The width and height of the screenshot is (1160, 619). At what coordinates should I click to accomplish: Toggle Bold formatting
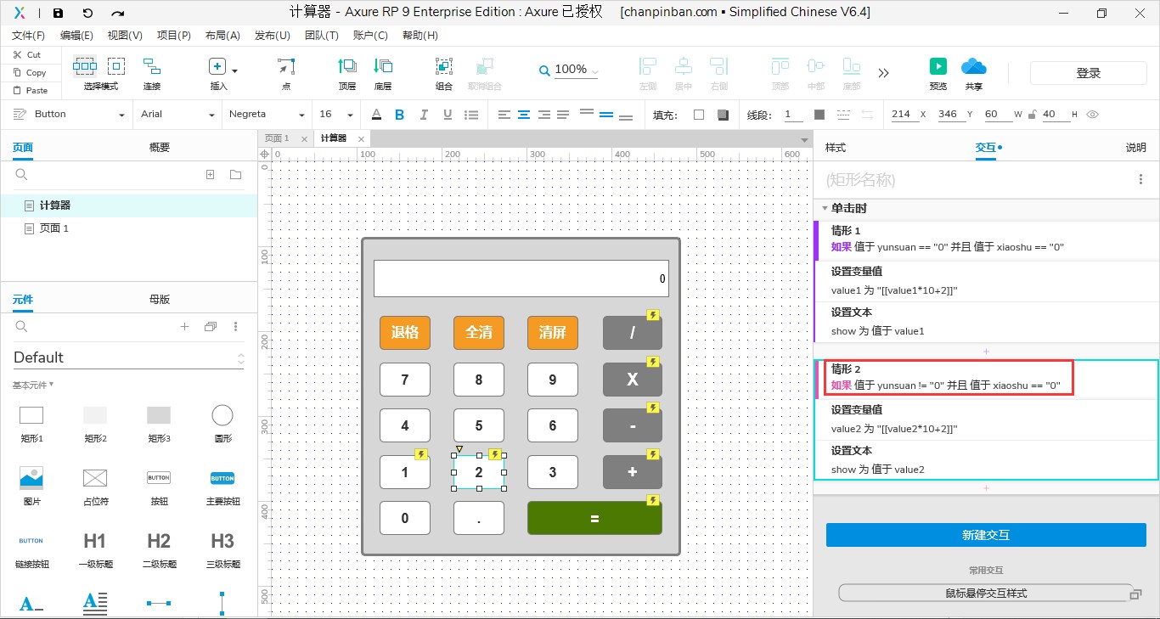[400, 115]
